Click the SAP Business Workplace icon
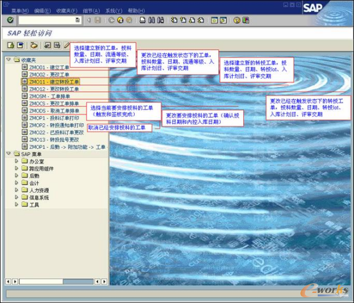354x303 pixels. click(34, 45)
